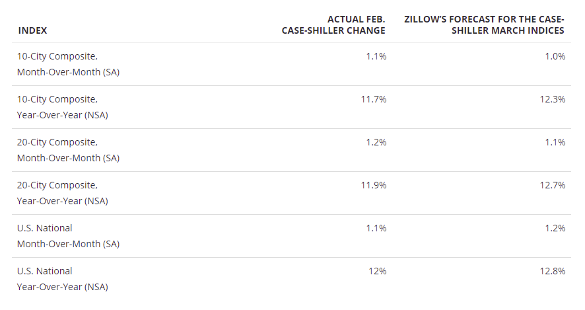The height and width of the screenshot is (310, 585).
Task: Click the 12.3% forecast value
Action: 552,99
